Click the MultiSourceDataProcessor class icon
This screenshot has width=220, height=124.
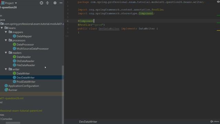pyautogui.click(x=14, y=49)
